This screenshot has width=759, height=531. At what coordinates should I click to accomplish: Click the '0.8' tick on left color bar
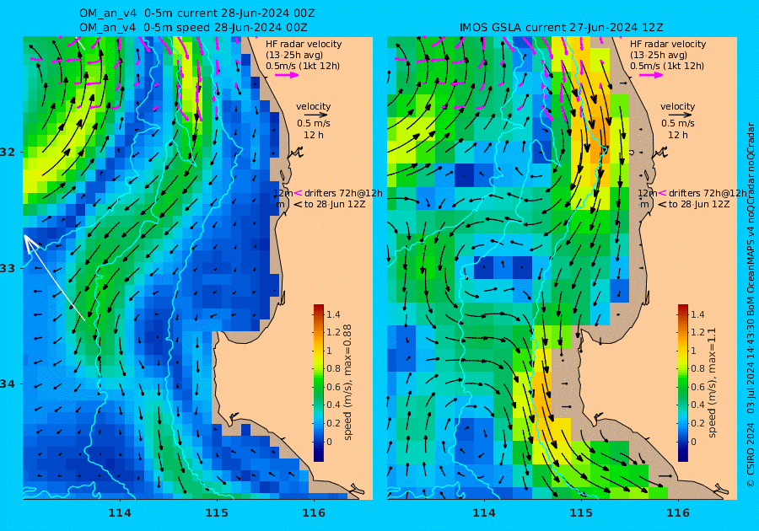[333, 368]
